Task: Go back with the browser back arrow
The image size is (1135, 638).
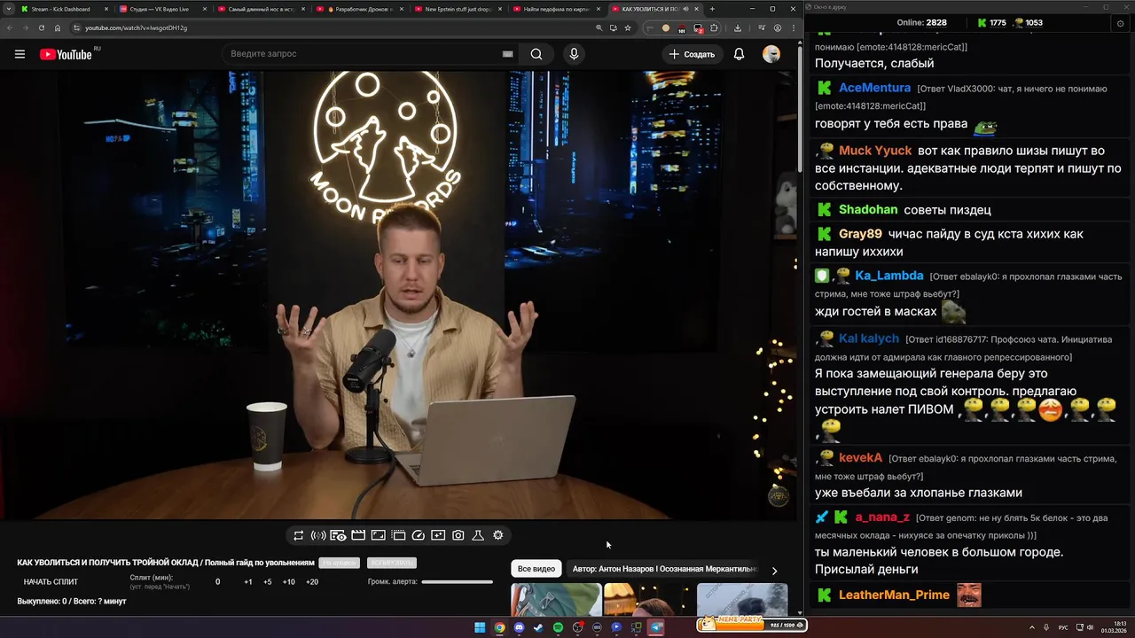Action: pyautogui.click(x=10, y=27)
